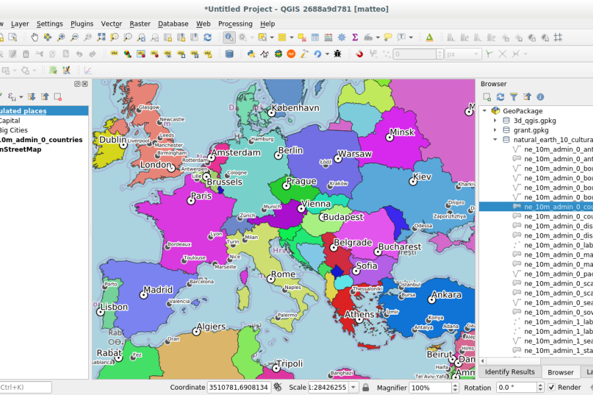Expand the 3d_qgis.gpkg item in Browser
The width and height of the screenshot is (593, 395).
point(495,120)
